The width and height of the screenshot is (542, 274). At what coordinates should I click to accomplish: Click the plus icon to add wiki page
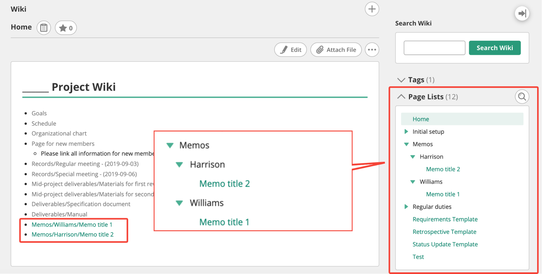click(x=372, y=9)
